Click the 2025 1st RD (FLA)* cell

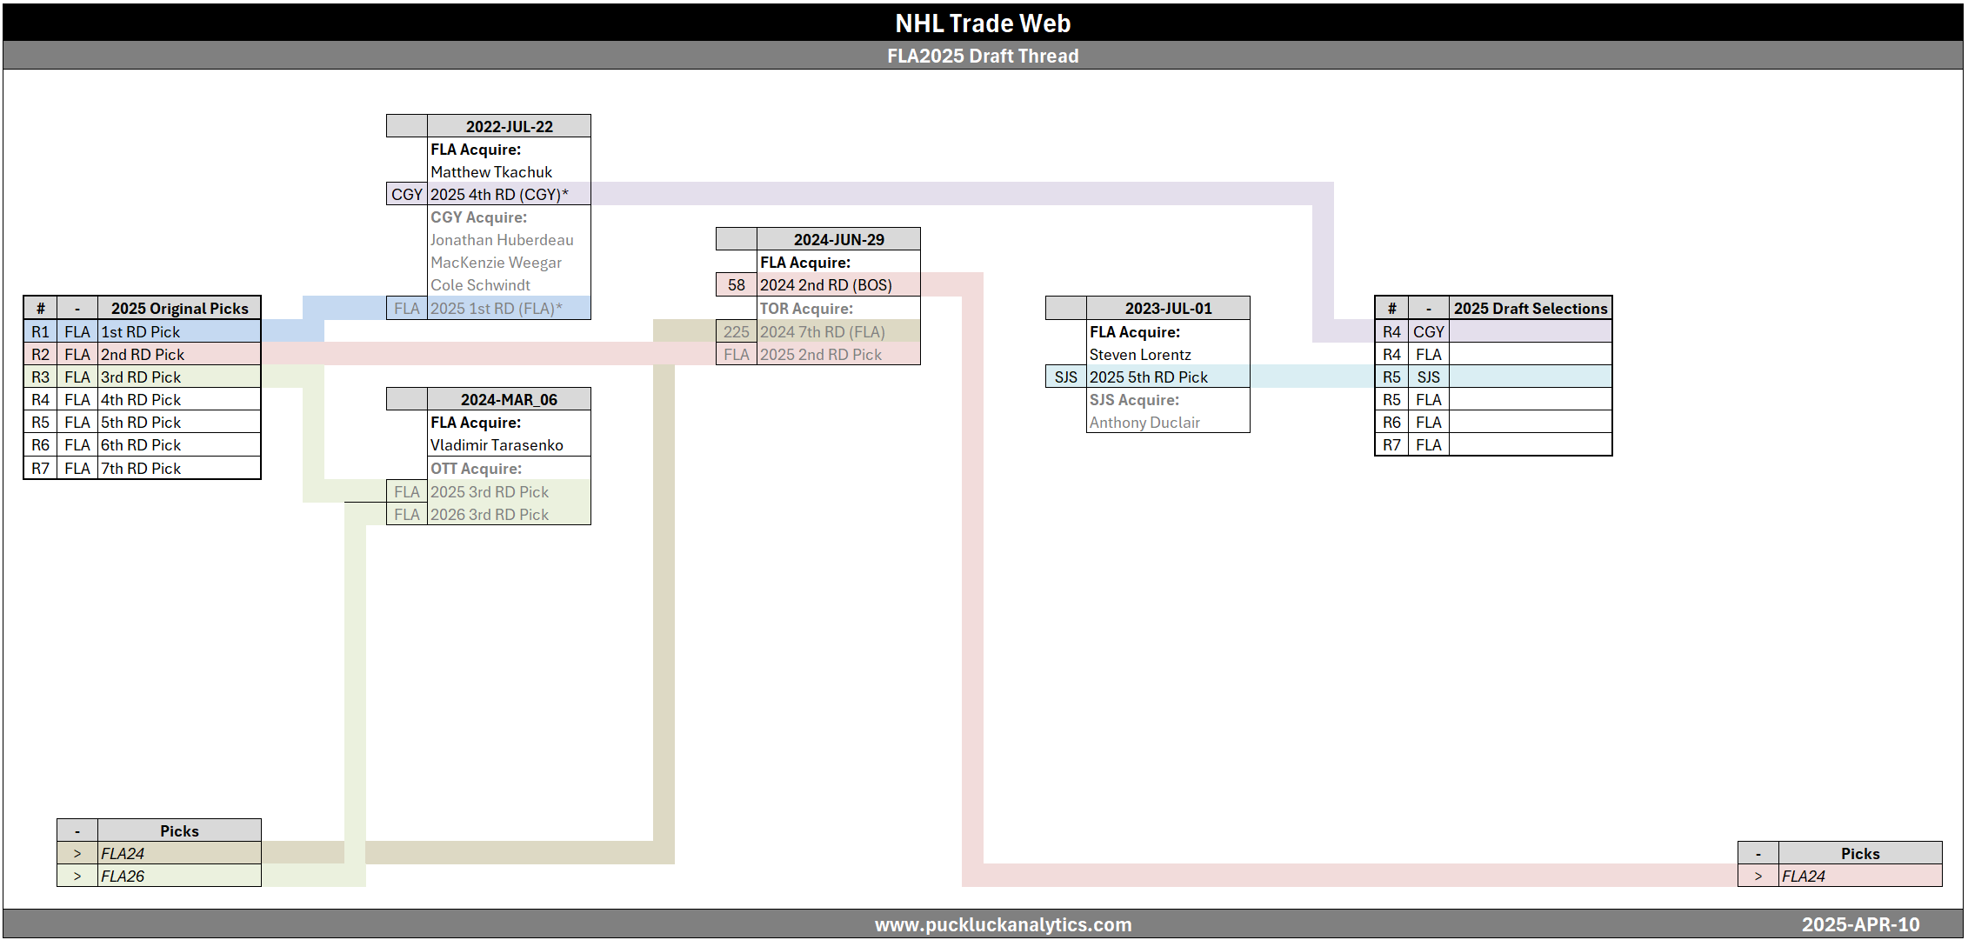[x=509, y=308]
